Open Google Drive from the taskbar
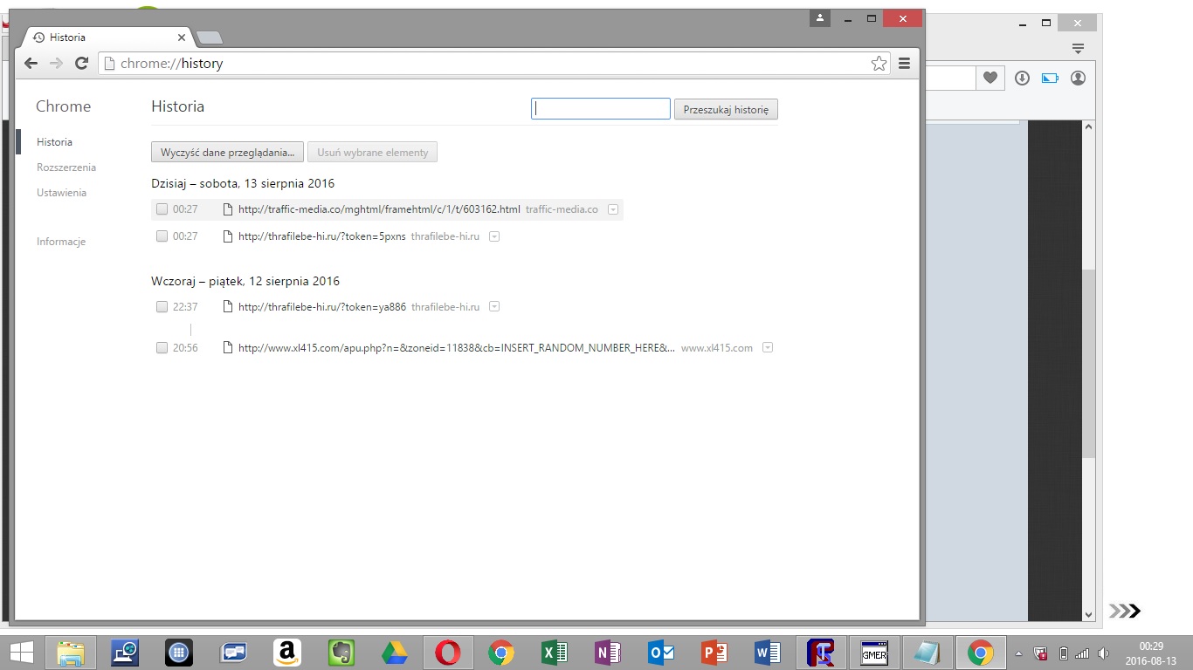This screenshot has width=1193, height=670. click(395, 653)
